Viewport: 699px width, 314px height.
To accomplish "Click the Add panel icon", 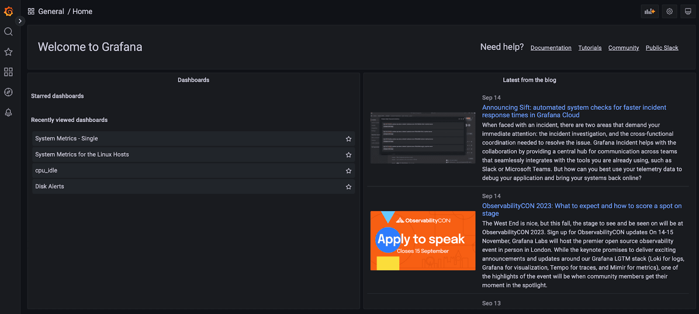I will (650, 11).
